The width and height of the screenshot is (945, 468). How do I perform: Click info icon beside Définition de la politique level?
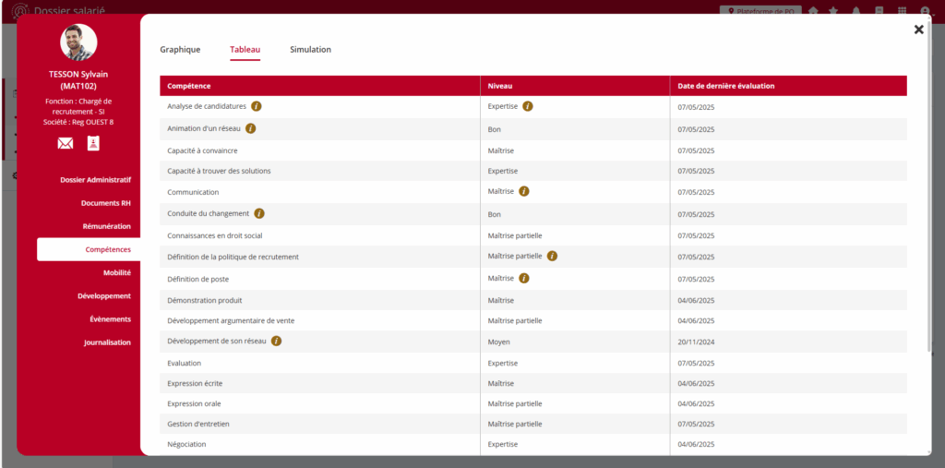point(552,256)
